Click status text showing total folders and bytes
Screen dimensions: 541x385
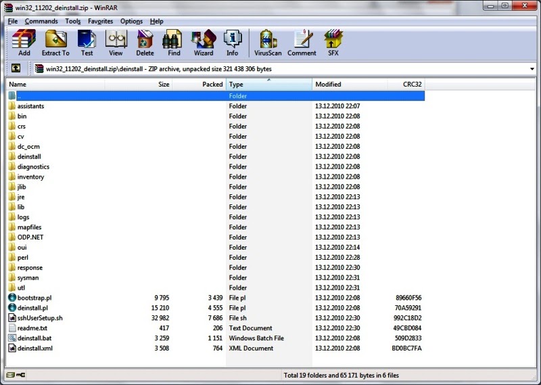coord(342,375)
